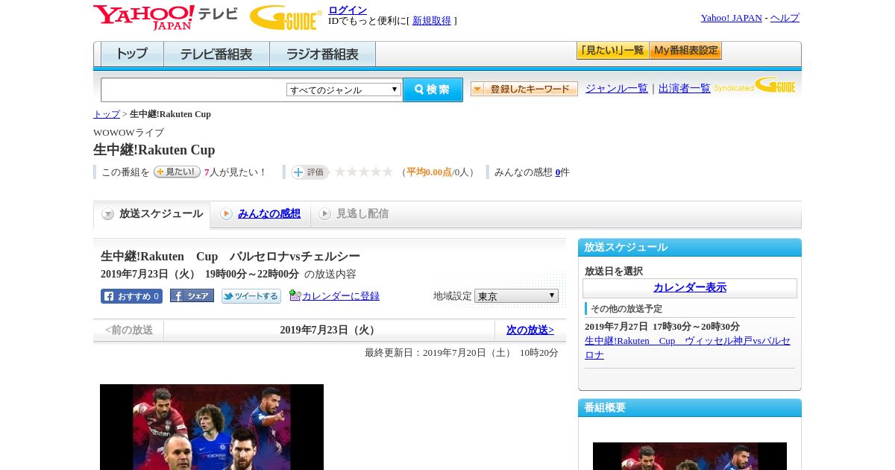The image size is (895, 470).
Task: Click the トップ breadcrumb link
Action: click(x=107, y=114)
